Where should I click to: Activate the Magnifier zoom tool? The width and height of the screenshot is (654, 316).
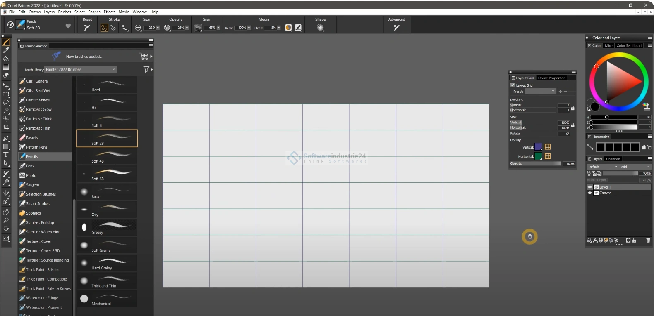pos(6,220)
